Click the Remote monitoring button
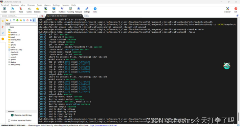Viewport: 240px width, 127px height. 21,115
